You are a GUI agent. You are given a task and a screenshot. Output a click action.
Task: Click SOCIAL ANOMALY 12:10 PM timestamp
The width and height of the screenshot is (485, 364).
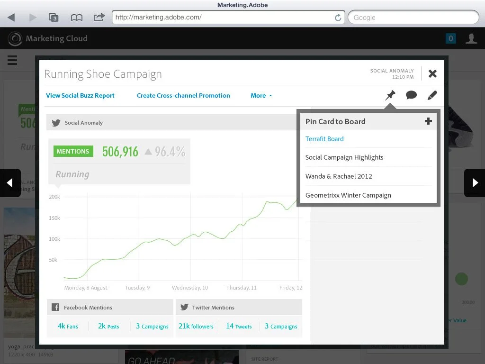[x=392, y=74]
